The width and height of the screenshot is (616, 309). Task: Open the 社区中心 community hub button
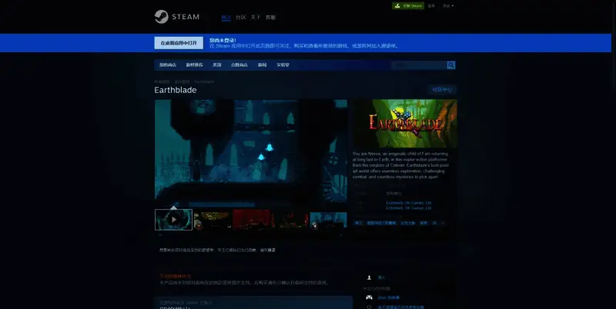pyautogui.click(x=443, y=89)
